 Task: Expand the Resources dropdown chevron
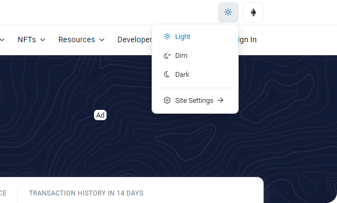(x=102, y=40)
